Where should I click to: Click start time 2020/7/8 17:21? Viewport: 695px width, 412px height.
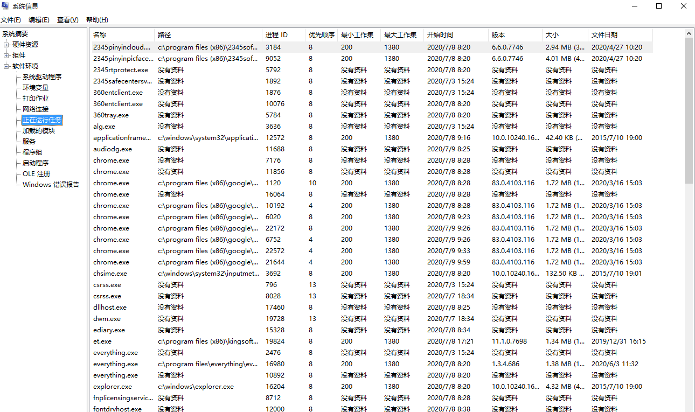450,341
